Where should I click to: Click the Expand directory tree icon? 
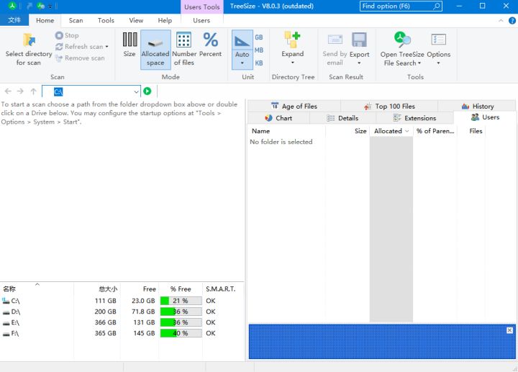[x=292, y=40]
